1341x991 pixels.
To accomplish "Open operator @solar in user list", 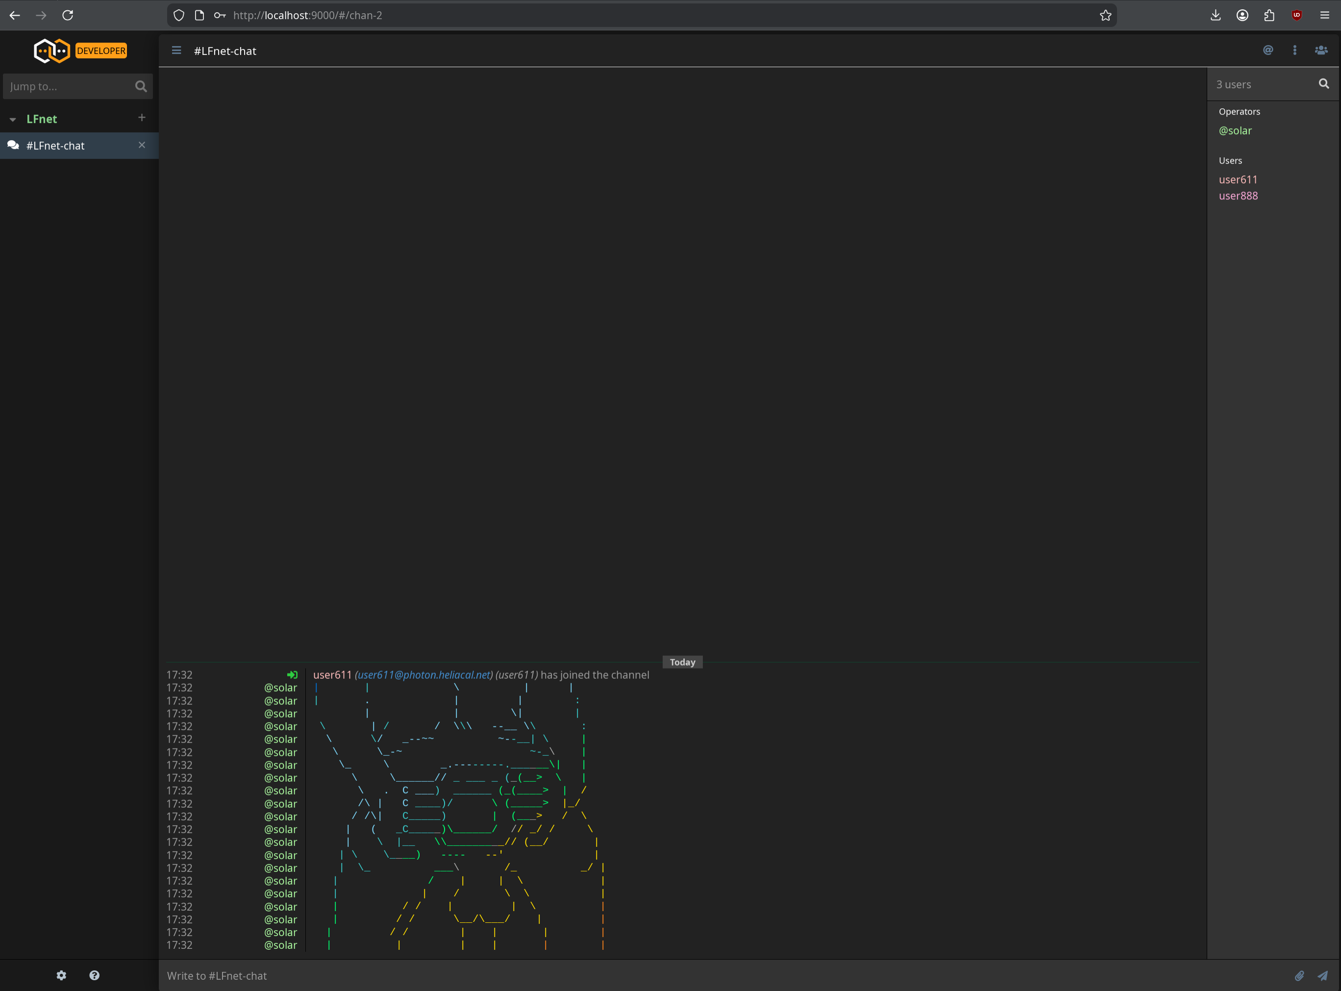I will point(1235,131).
